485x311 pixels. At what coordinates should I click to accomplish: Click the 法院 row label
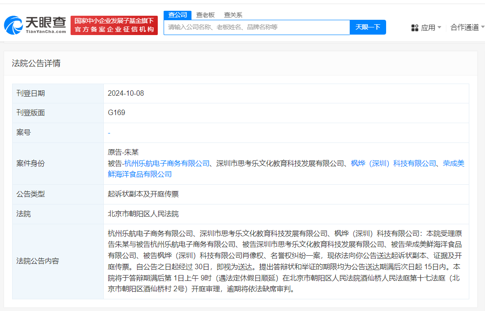click(x=23, y=214)
